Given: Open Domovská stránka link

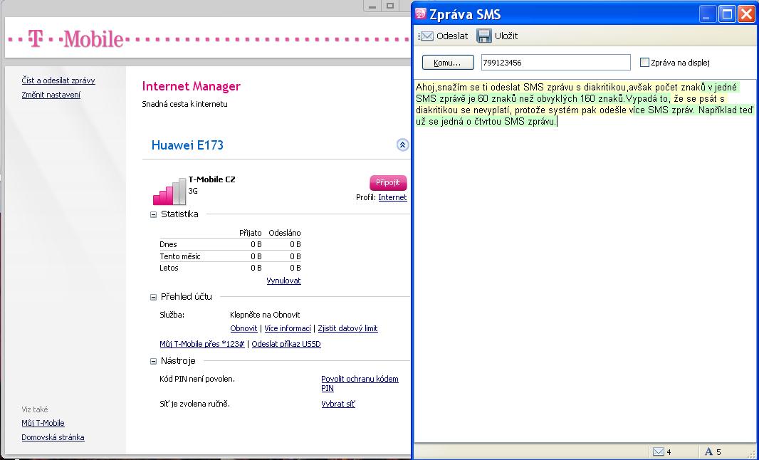Looking at the screenshot, I should click(x=53, y=437).
